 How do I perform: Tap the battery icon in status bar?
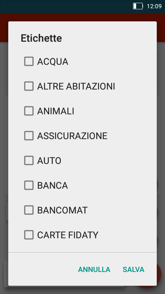(138, 6)
